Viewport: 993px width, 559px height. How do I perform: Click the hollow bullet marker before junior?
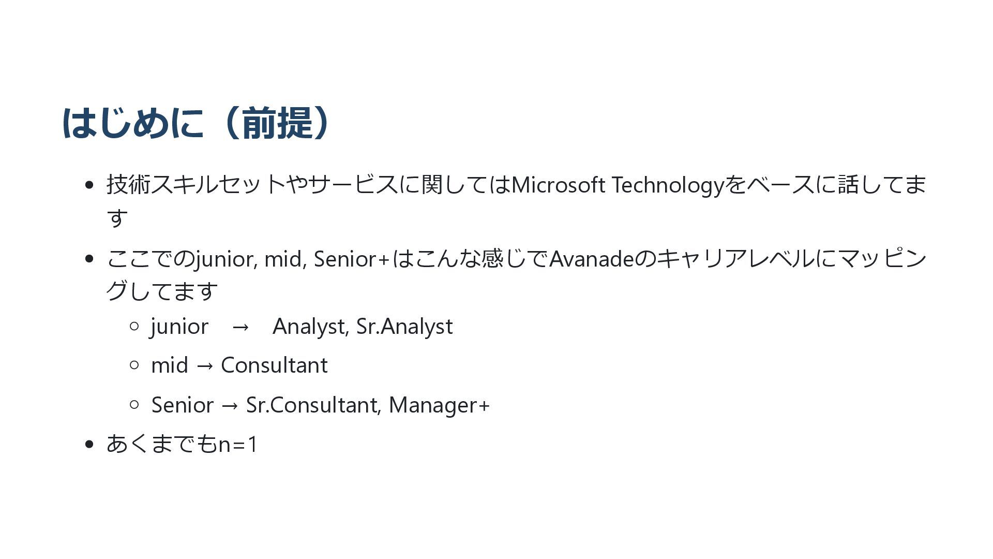click(134, 326)
